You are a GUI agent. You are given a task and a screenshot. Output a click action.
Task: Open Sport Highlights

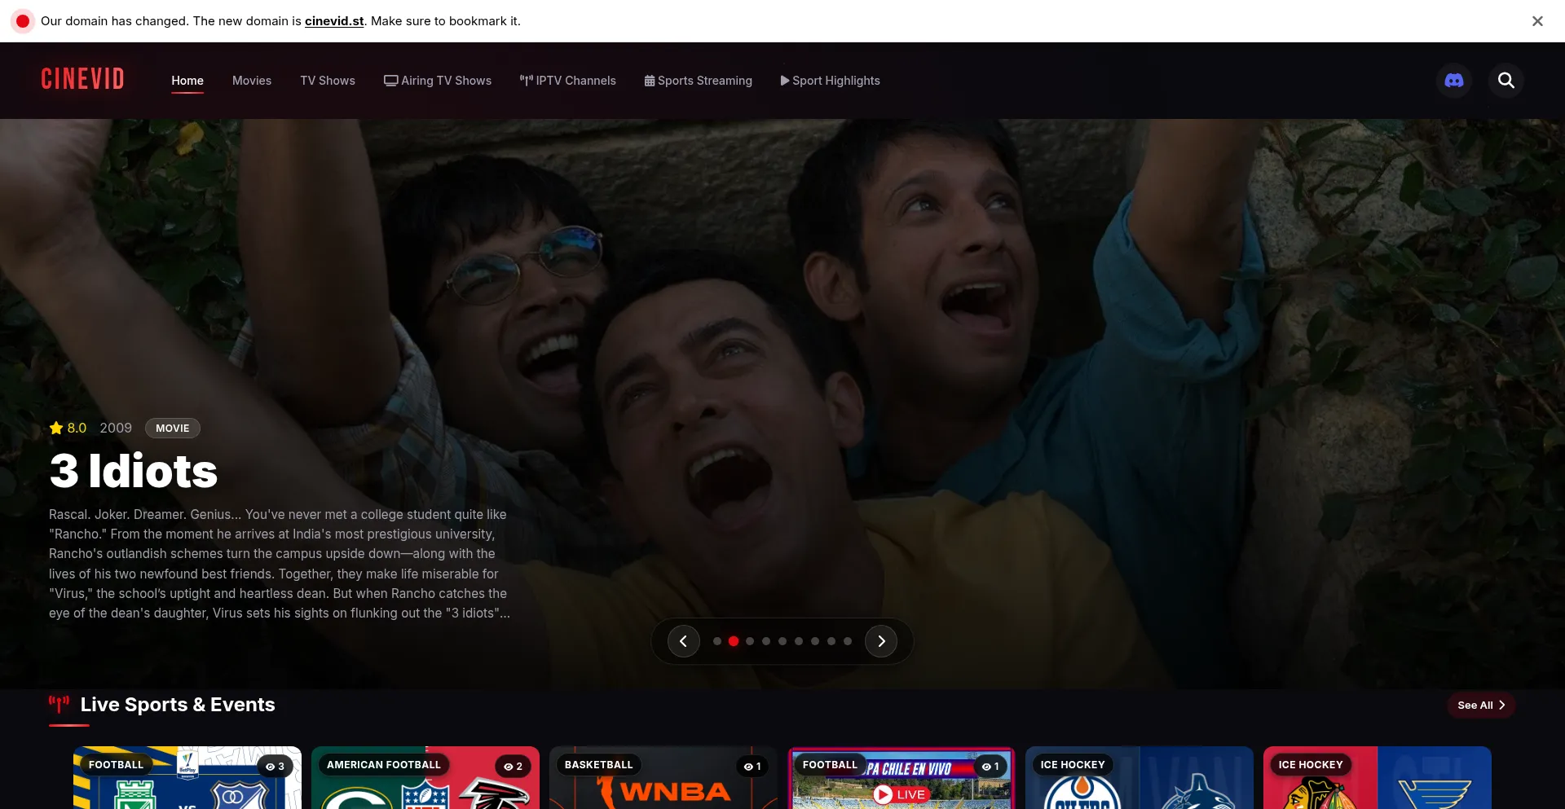[831, 81]
